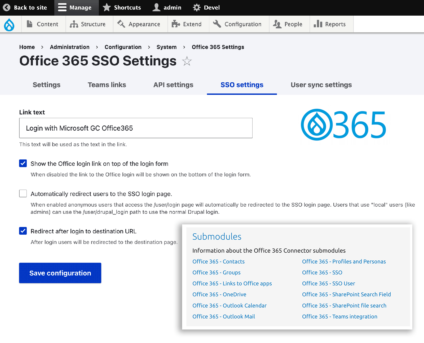Click the Office 365 connector logo image
The width and height of the screenshot is (424, 343).
(343, 124)
